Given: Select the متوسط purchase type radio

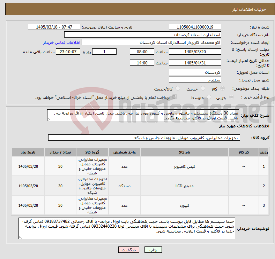Looking at the screenshot, I should coord(209,97).
